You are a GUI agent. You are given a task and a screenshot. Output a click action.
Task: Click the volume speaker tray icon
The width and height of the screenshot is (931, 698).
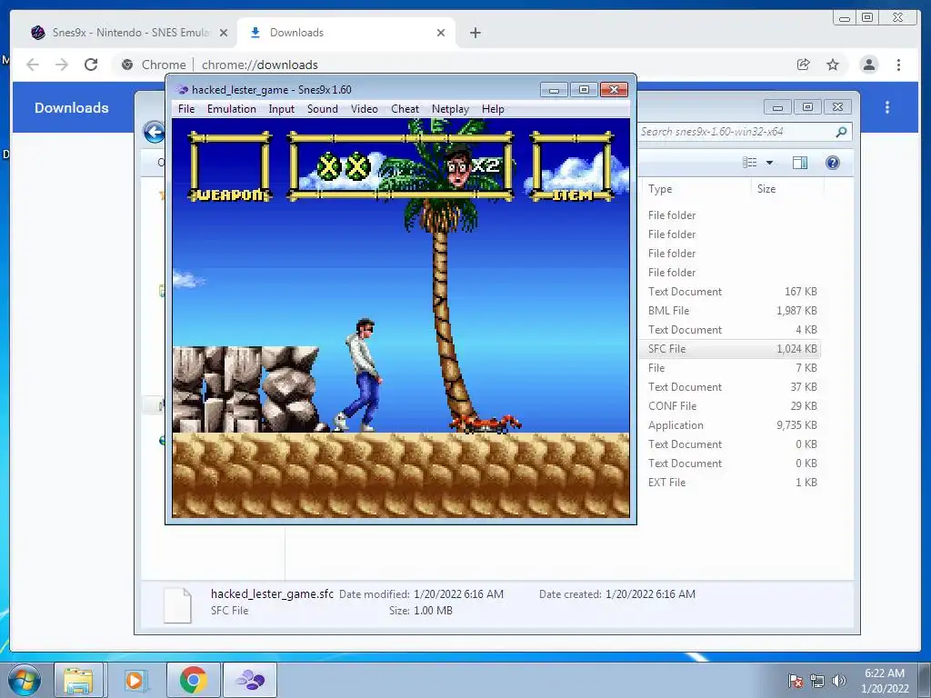tap(838, 681)
